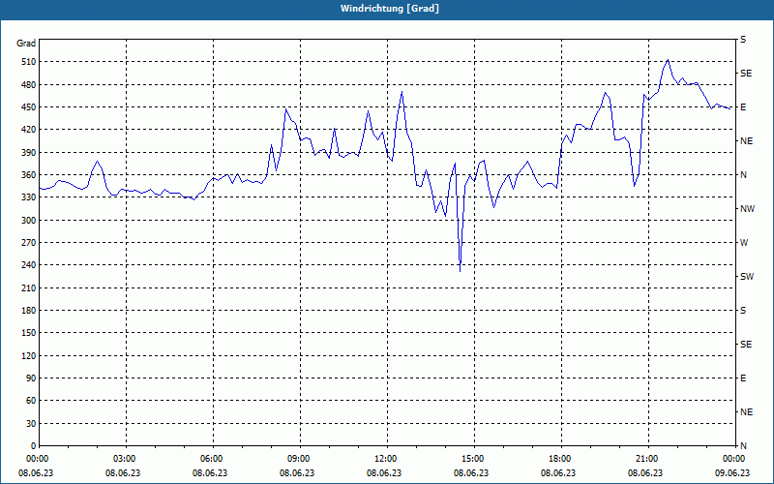Select the 90 y-axis tick label
774x484 pixels.
click(30, 378)
